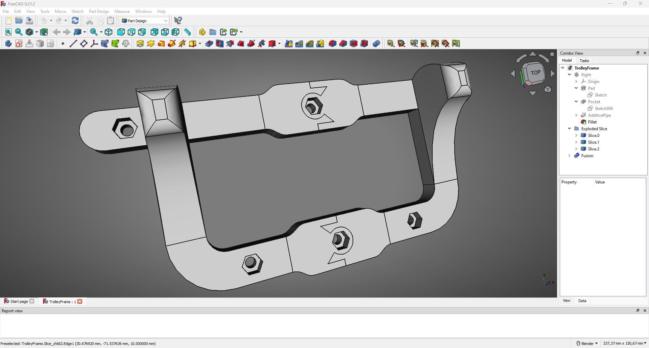This screenshot has width=649, height=348.
Task: Open additive primitive dropdown arrow
Action: point(200,43)
